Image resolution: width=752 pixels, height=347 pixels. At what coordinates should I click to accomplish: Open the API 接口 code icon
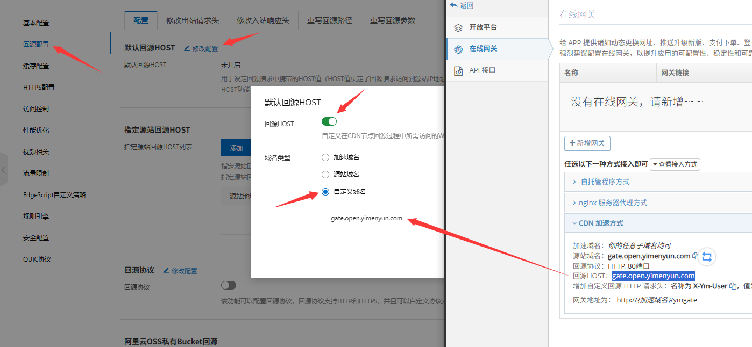458,70
